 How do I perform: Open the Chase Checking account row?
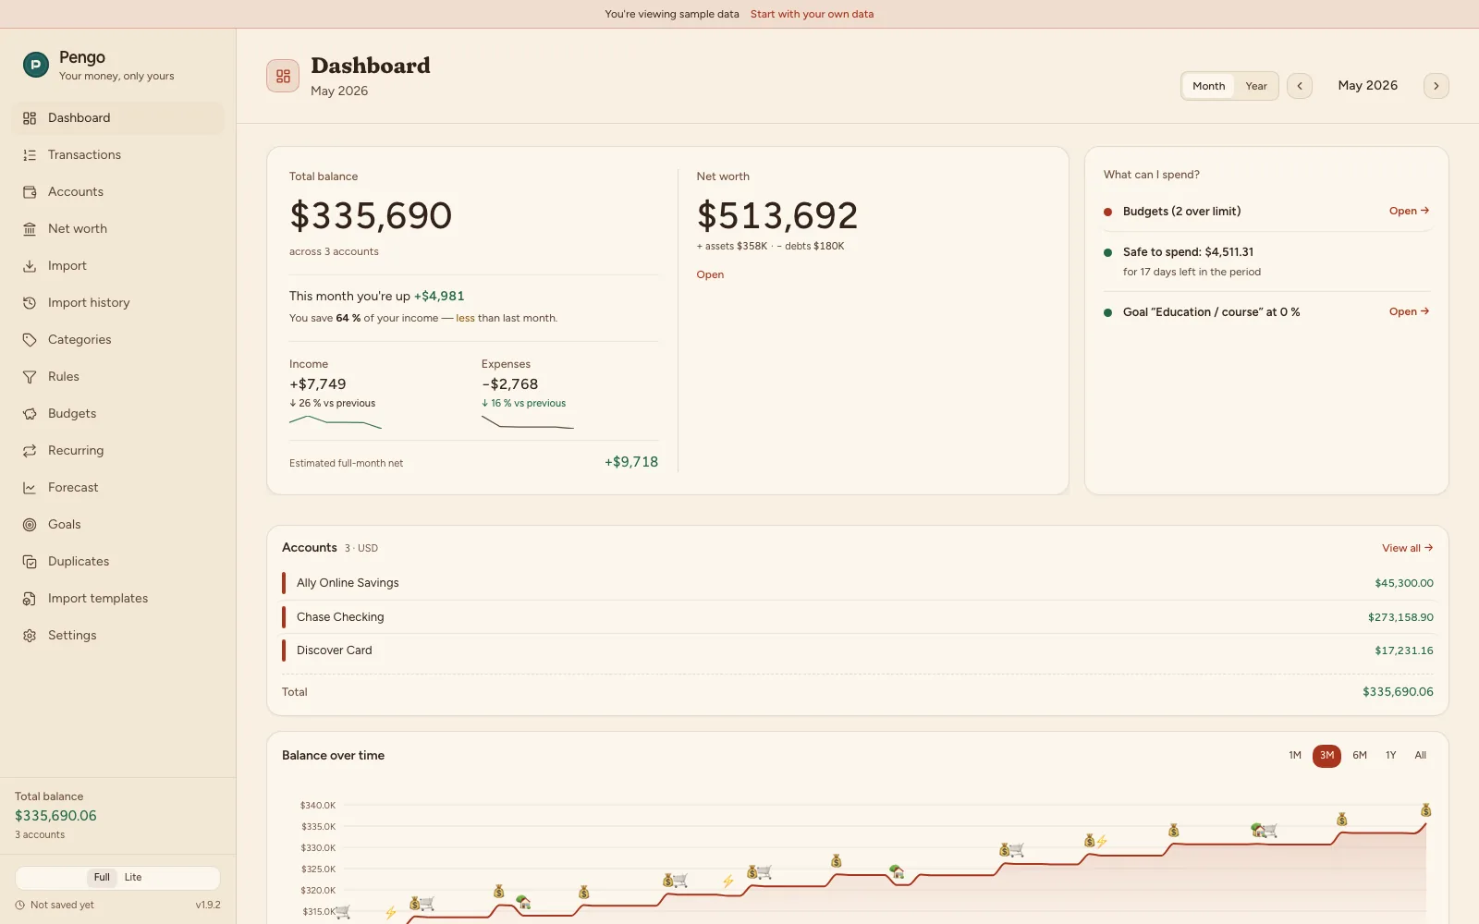point(857,617)
